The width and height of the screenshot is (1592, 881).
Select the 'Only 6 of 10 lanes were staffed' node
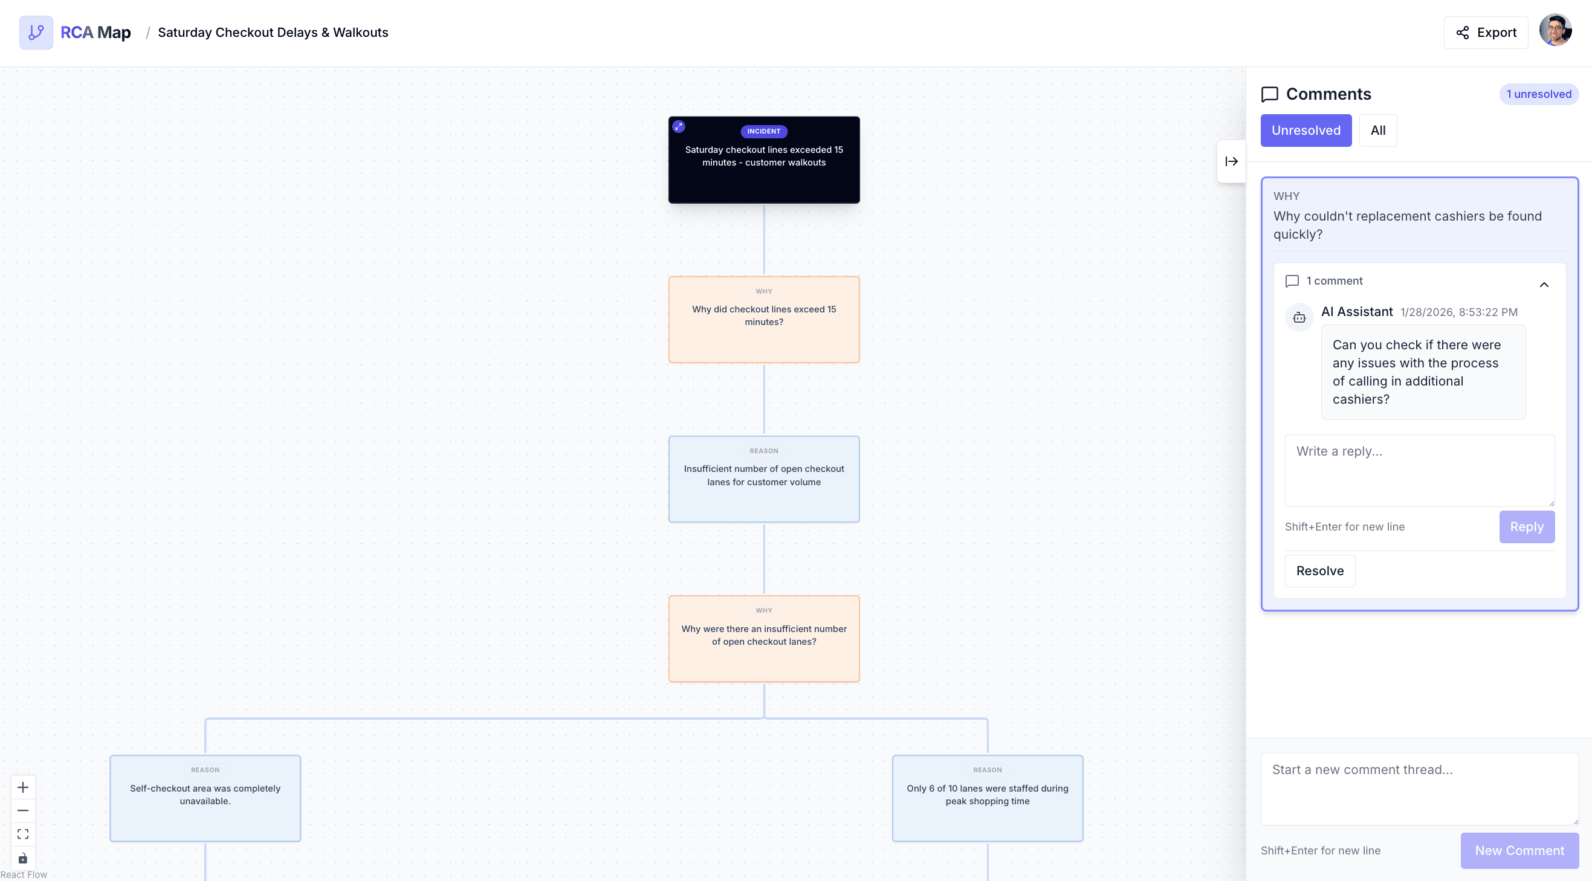coord(988,798)
